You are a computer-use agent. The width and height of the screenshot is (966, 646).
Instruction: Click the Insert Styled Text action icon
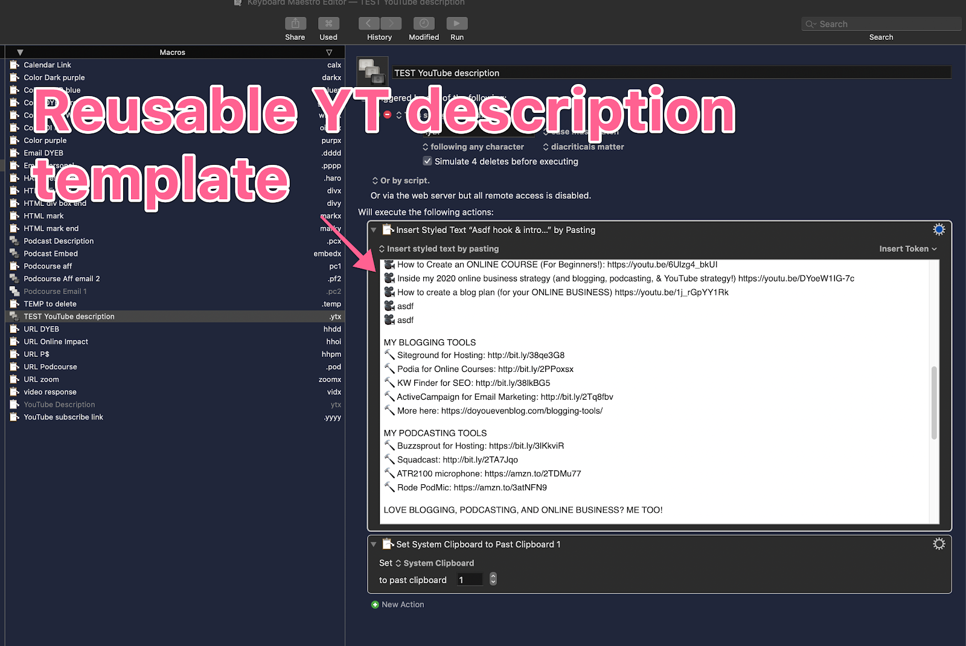coord(388,229)
